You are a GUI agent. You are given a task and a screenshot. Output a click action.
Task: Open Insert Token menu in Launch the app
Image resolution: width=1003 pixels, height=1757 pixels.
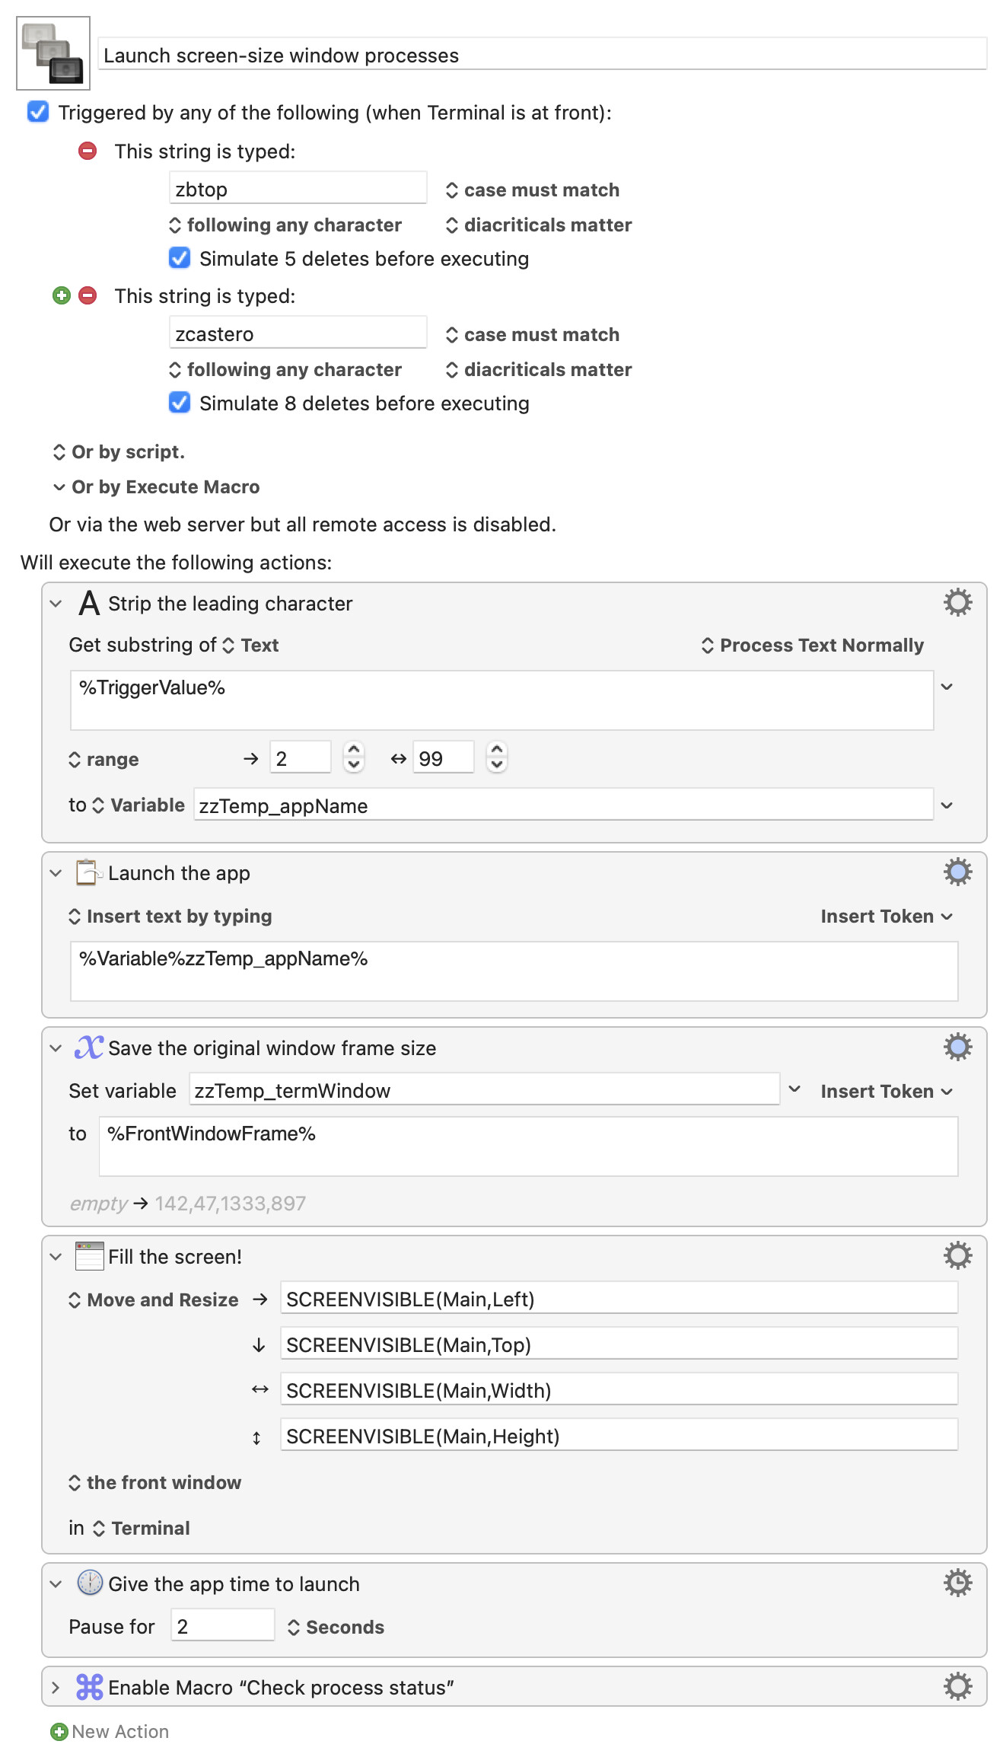[x=887, y=916]
